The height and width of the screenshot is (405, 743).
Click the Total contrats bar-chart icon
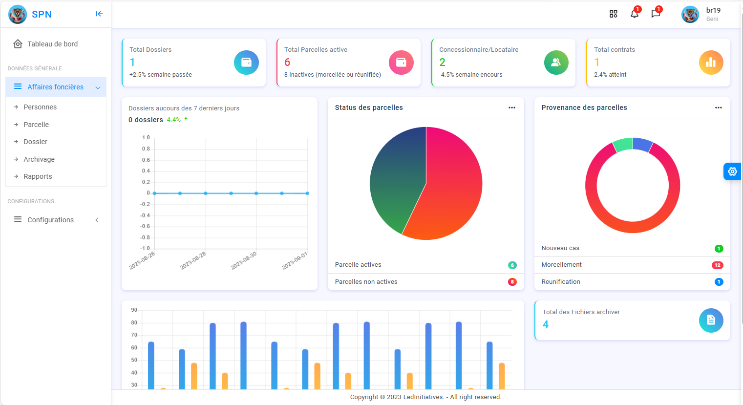coord(711,63)
